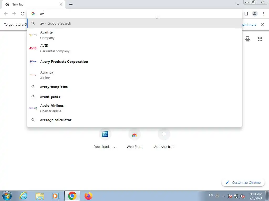
Task: Choose 'average calculator' suggestion
Action: (x=134, y=120)
